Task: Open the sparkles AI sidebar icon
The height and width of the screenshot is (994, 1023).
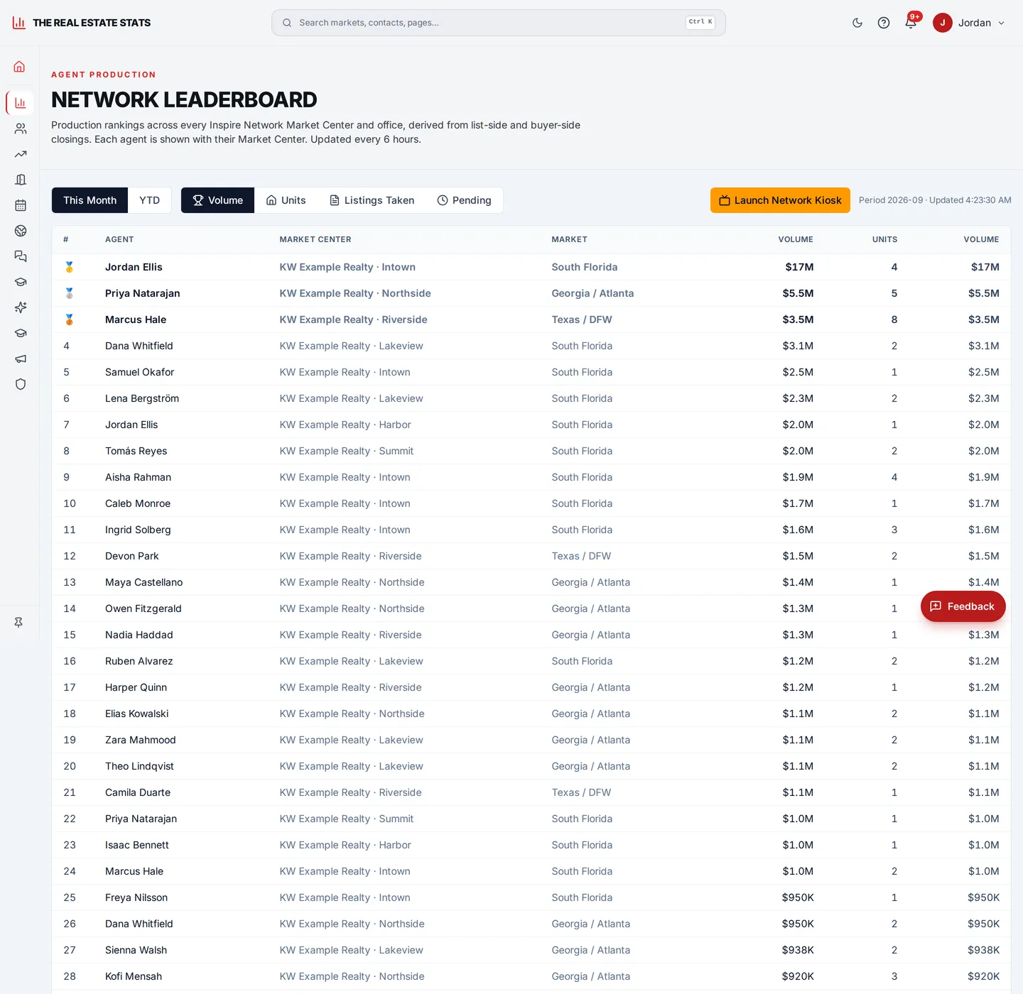Action: click(20, 307)
